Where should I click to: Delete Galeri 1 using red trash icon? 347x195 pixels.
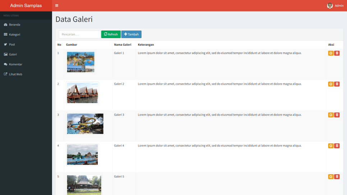tap(337, 53)
